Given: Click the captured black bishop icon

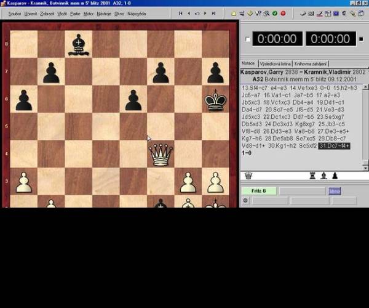Looking at the screenshot, I should tap(323, 176).
